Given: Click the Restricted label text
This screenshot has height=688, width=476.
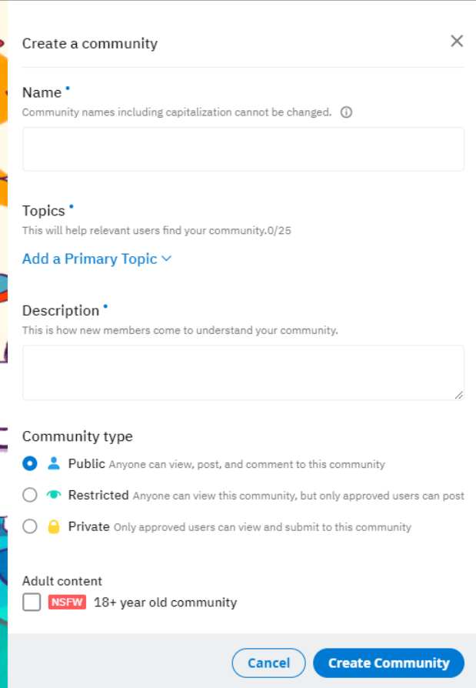Looking at the screenshot, I should [98, 495].
